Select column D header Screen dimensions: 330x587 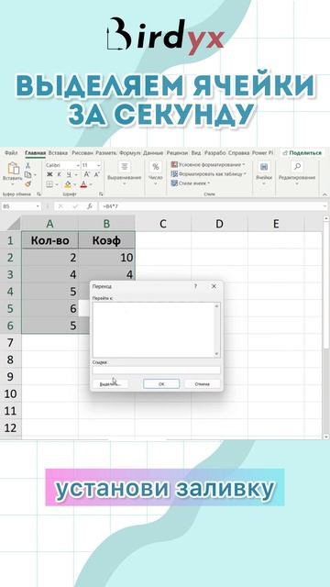pyautogui.click(x=219, y=224)
